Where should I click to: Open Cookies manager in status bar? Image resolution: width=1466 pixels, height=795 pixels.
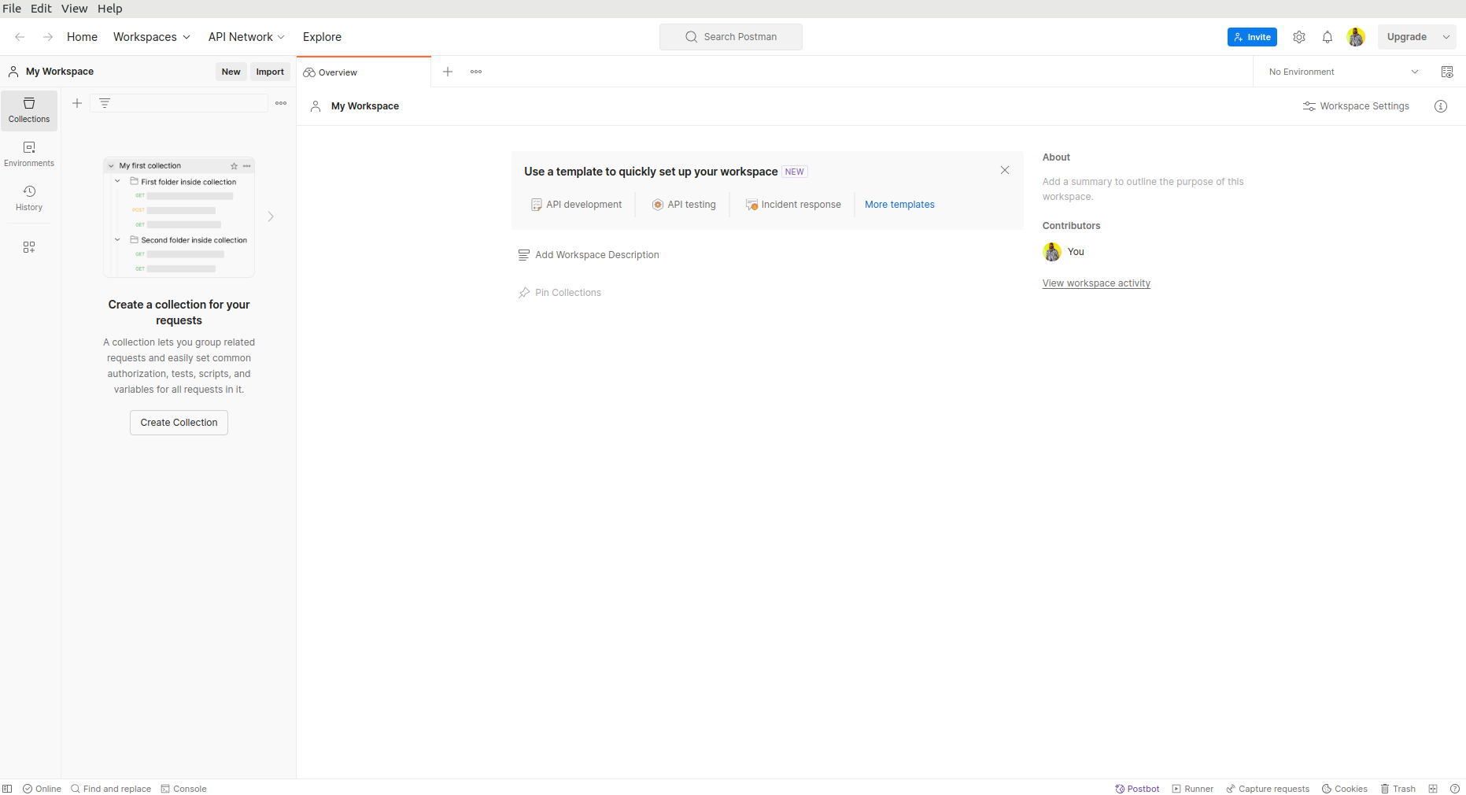point(1345,789)
